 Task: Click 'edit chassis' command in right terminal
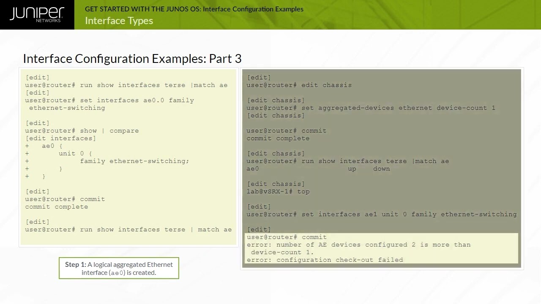[x=299, y=85]
